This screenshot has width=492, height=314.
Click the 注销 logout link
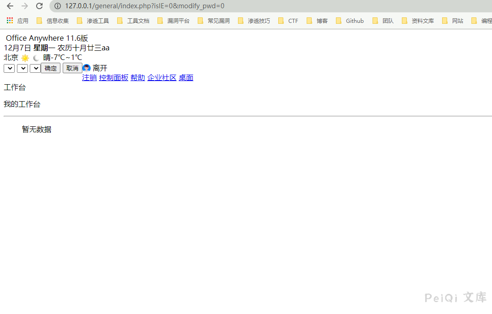point(89,78)
